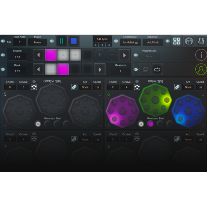Image resolution: width=207 pixels, height=207 pixels.
Task: Click the 4 beat button in pad 6
Action: tap(141, 124)
